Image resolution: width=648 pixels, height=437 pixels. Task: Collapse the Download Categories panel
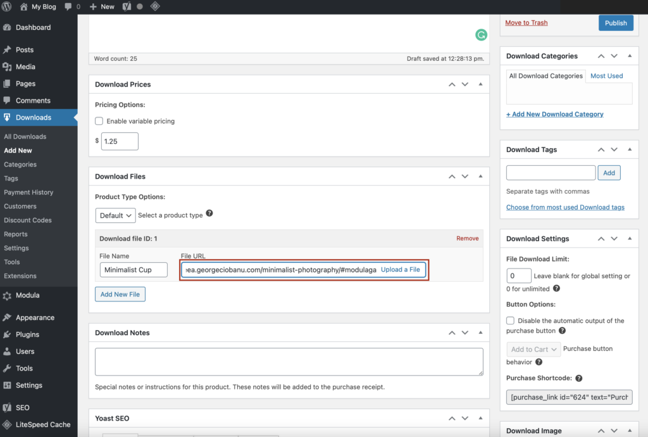point(630,56)
